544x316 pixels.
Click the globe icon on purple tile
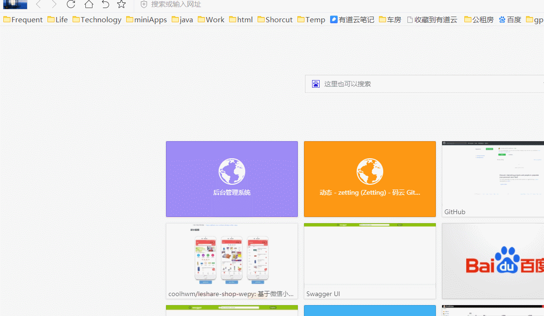[232, 172]
